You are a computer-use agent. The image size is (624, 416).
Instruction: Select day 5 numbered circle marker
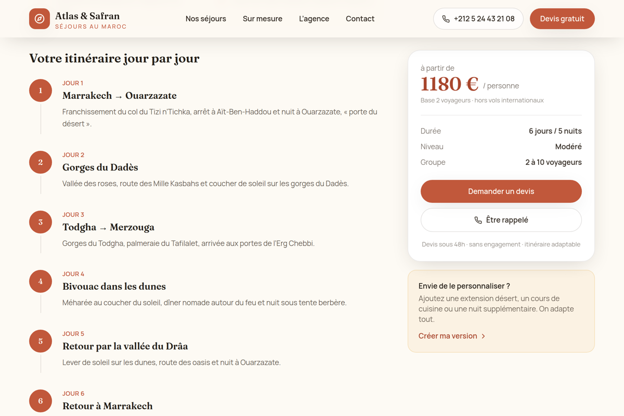tap(41, 341)
